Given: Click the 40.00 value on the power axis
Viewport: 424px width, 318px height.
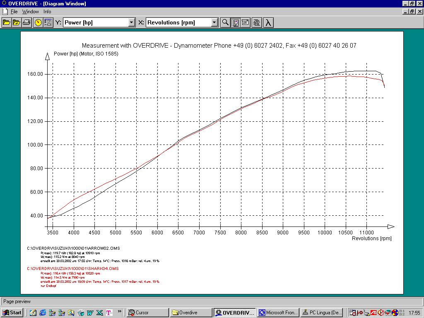Looking at the screenshot, I should [36, 215].
